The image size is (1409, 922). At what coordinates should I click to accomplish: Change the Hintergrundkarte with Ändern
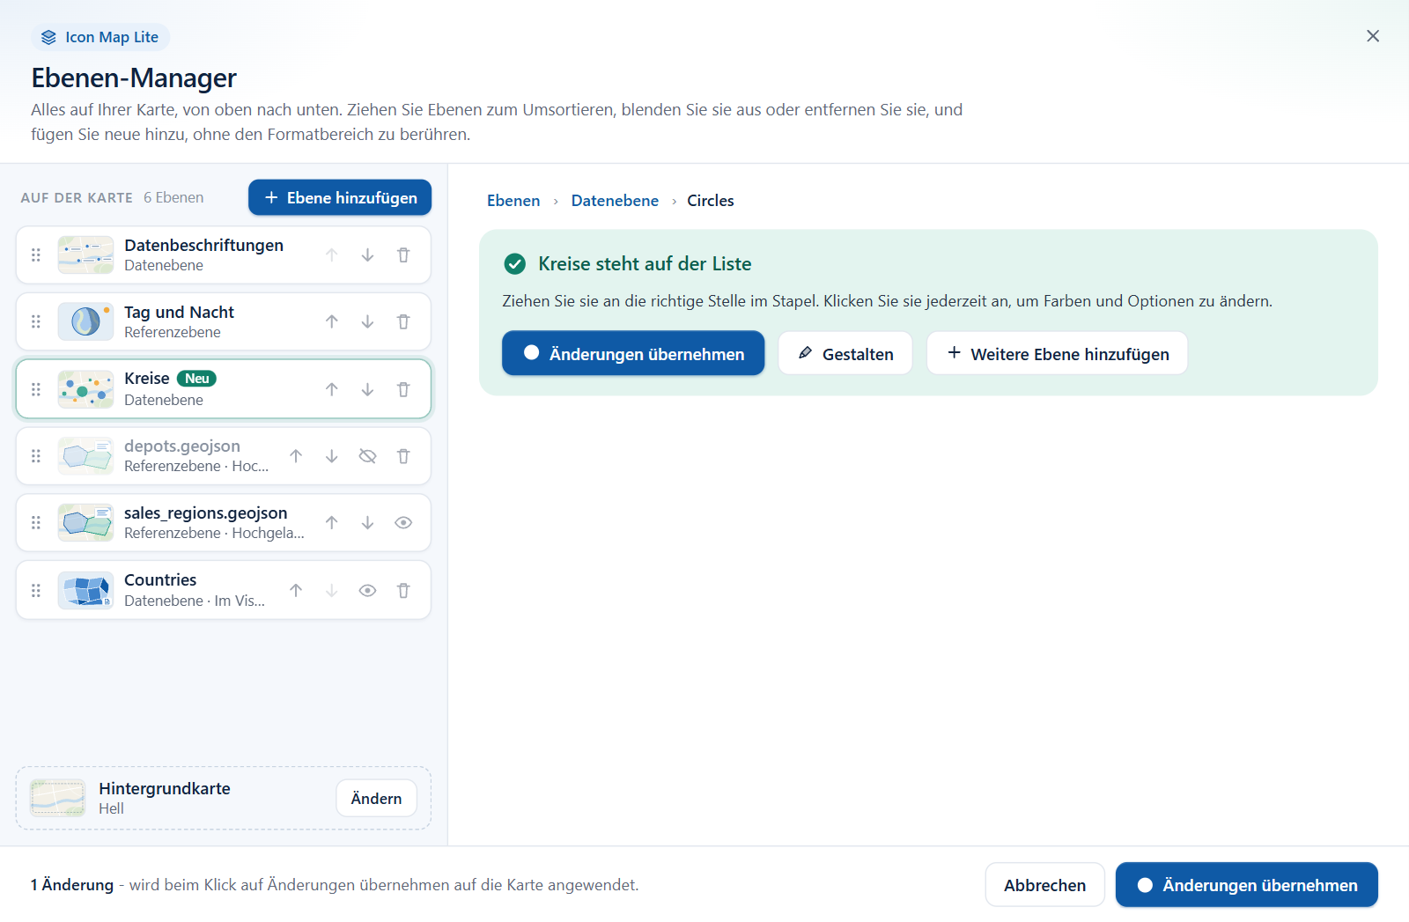pos(376,798)
